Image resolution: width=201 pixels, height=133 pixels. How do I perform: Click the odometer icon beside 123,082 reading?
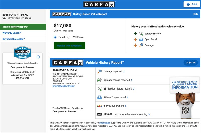pos(99,114)
